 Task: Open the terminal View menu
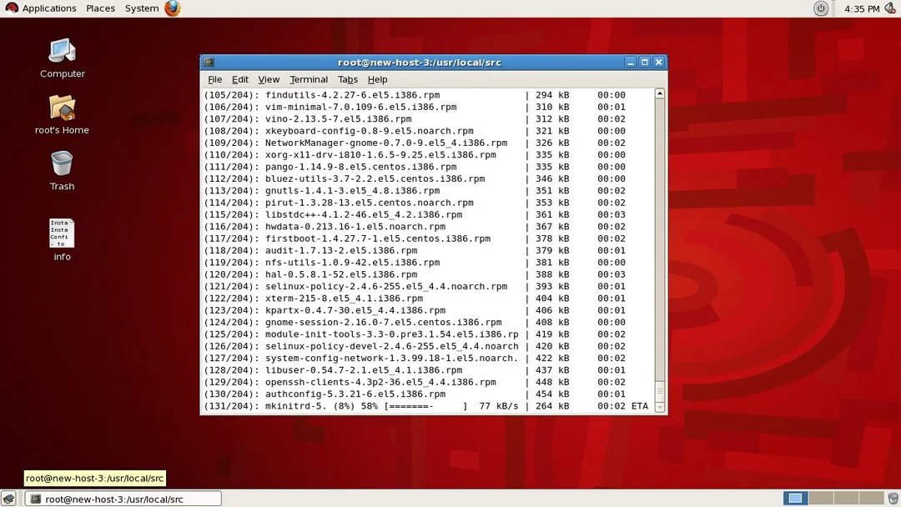(x=269, y=79)
